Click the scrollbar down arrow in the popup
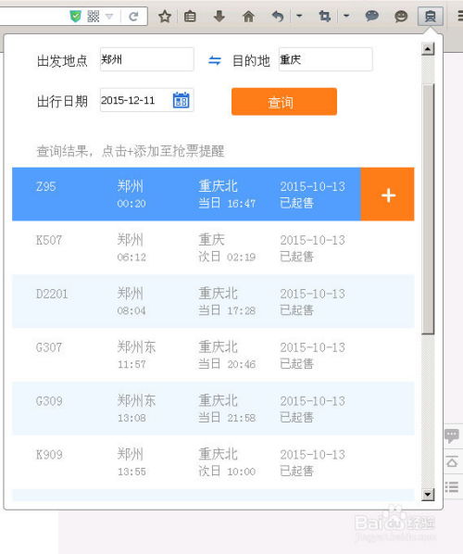 (428, 494)
